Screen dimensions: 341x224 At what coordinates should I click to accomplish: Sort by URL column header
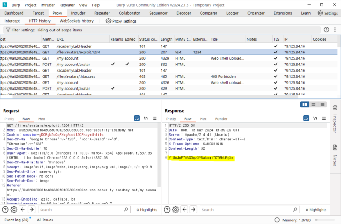point(82,39)
